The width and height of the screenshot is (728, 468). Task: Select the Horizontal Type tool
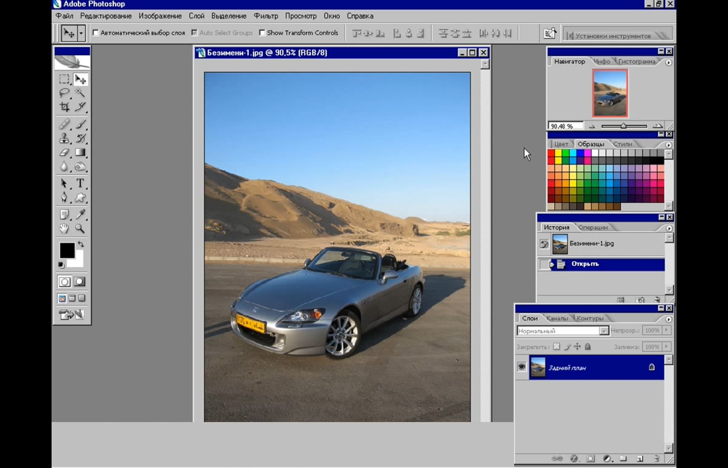click(x=80, y=183)
